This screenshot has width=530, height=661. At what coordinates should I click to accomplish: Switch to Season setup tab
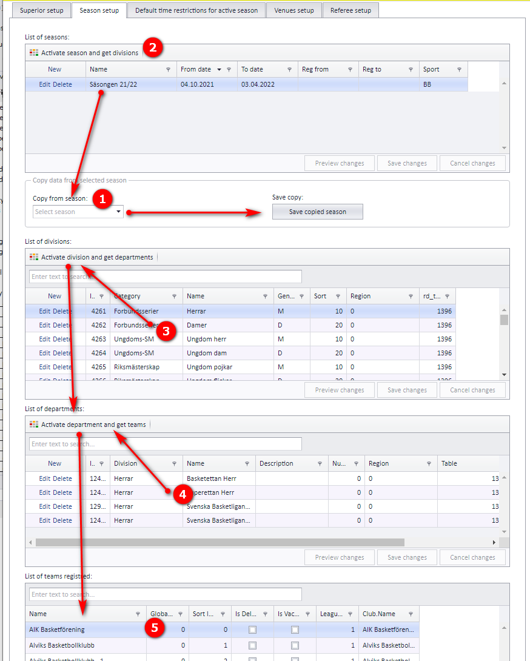(x=99, y=10)
